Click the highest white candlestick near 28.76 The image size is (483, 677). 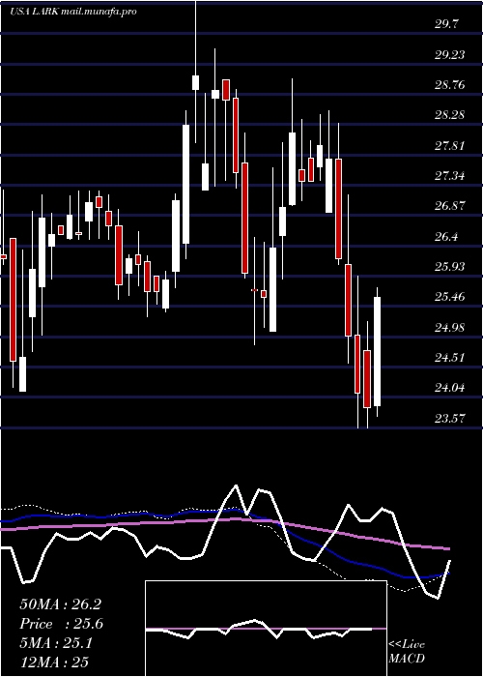(x=196, y=82)
